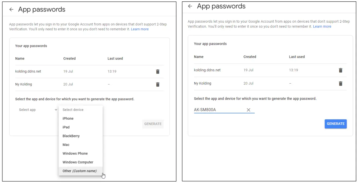The height and width of the screenshot is (183, 359).
Task: Click back arrow in left App passwords panel
Action: pos(11,10)
